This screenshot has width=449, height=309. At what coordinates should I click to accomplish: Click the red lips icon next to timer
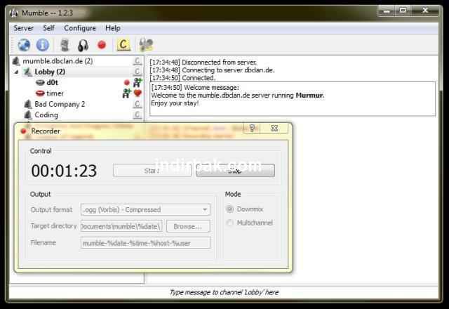point(40,93)
